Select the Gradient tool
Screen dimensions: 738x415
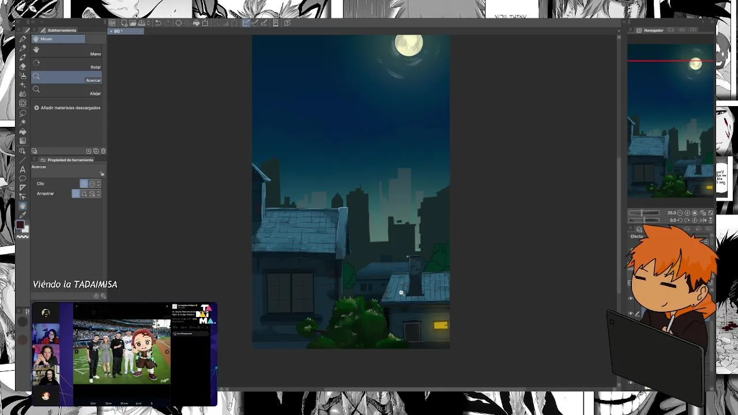tap(22, 141)
